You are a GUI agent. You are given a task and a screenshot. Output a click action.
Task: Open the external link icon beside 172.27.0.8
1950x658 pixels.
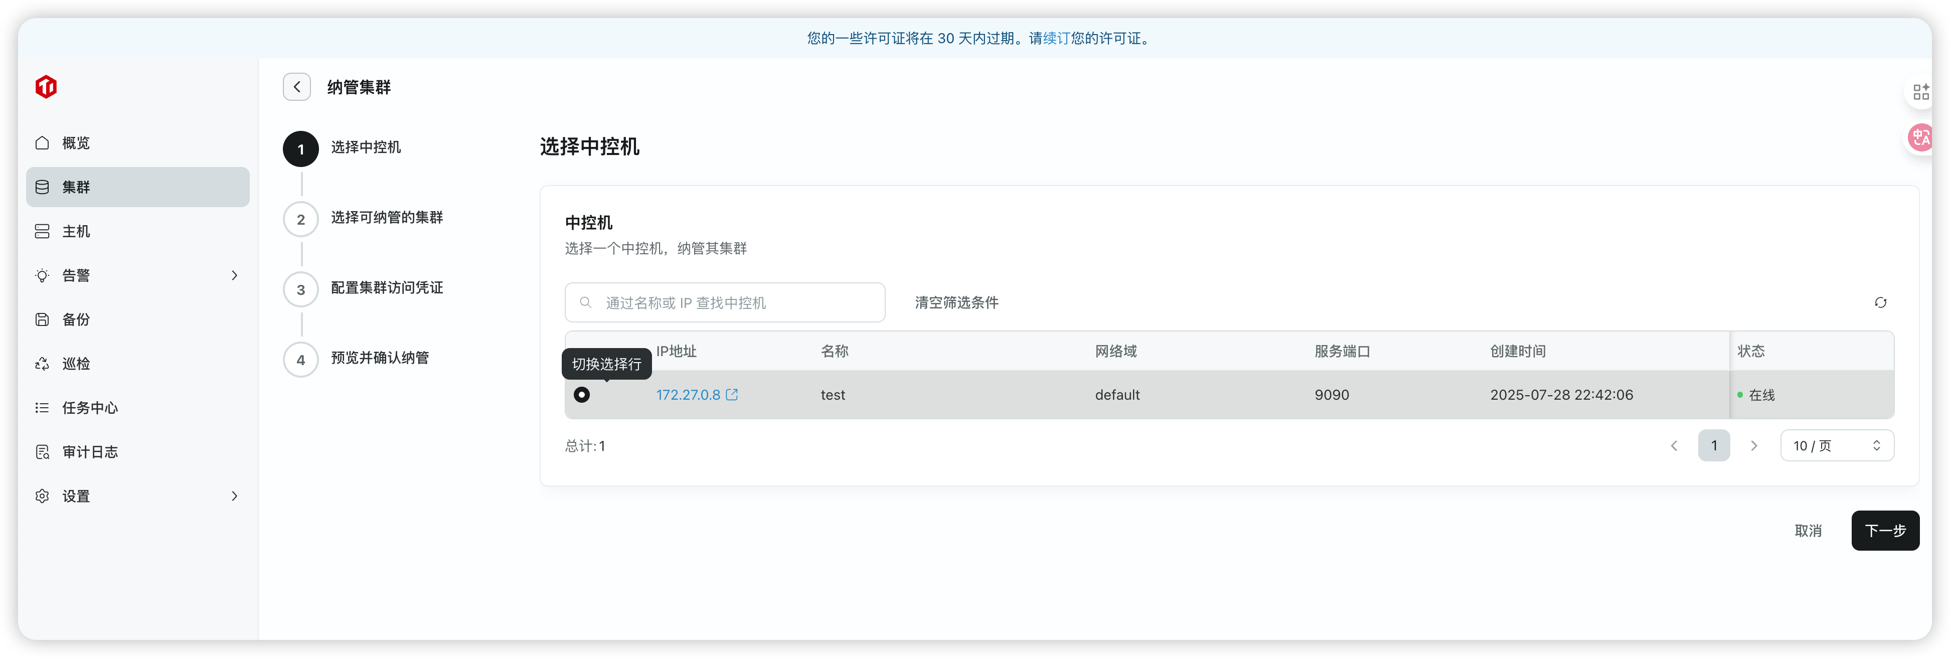click(x=732, y=395)
